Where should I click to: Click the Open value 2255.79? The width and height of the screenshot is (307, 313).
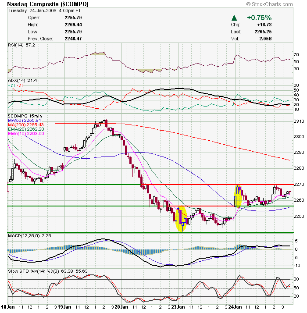pyautogui.click(x=73, y=18)
